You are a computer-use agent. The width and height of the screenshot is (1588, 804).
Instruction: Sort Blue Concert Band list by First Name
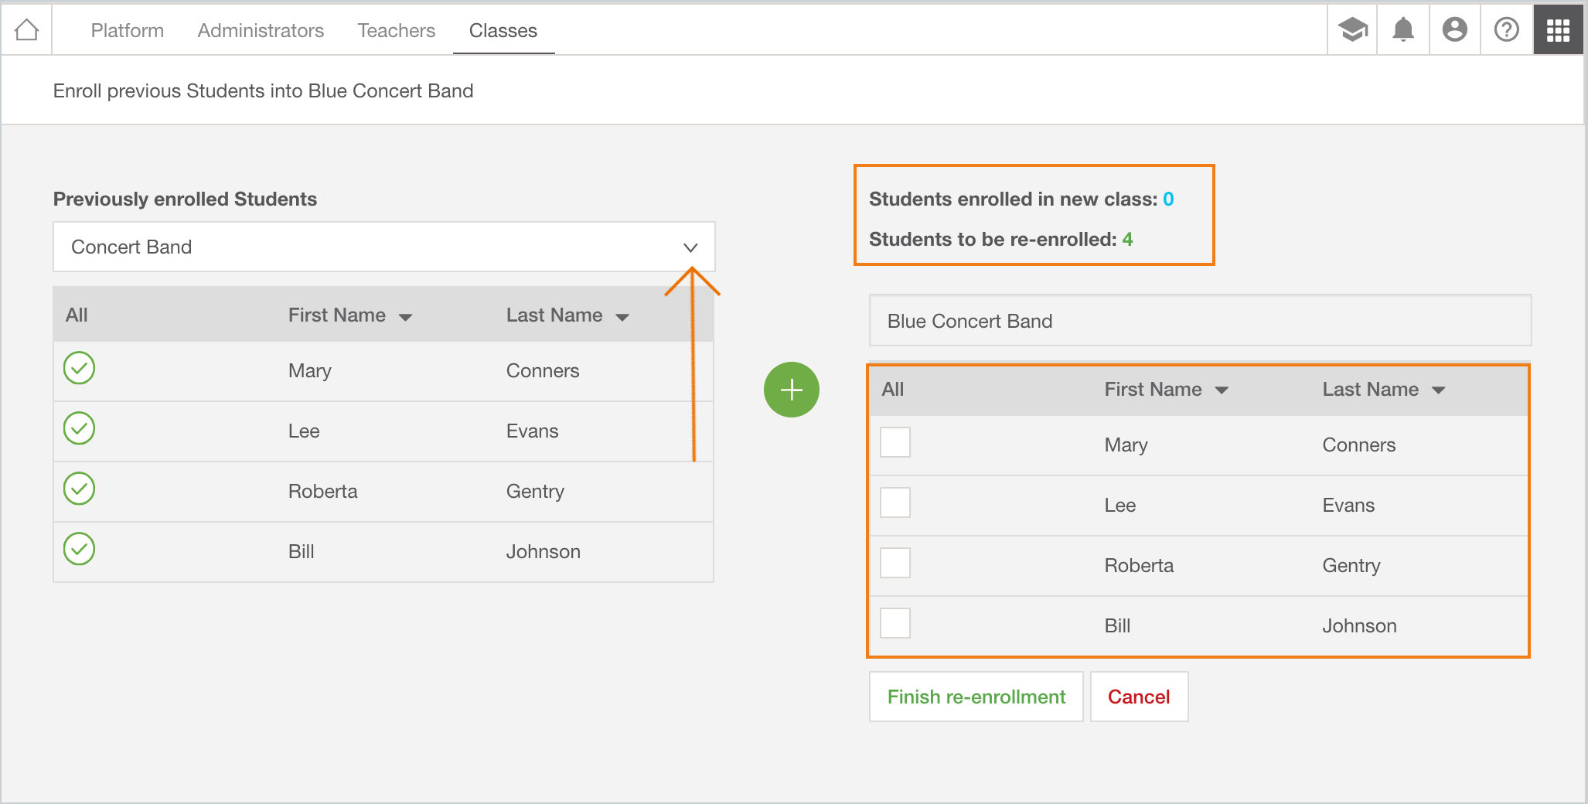[x=1166, y=390]
